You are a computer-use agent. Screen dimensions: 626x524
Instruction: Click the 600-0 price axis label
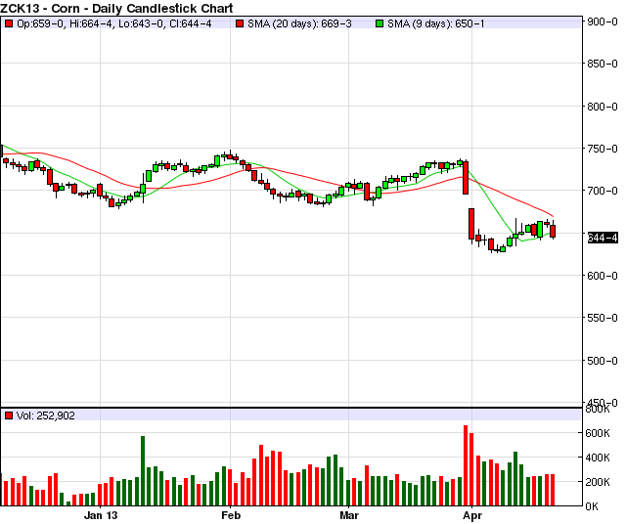[x=603, y=276]
